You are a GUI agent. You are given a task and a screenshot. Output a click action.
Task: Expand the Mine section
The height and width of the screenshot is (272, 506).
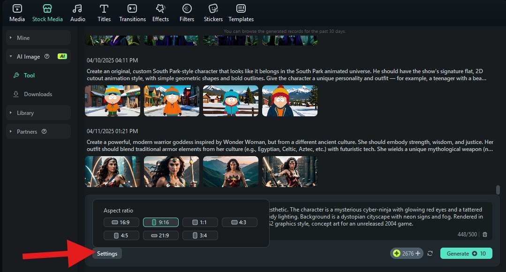[x=38, y=38]
